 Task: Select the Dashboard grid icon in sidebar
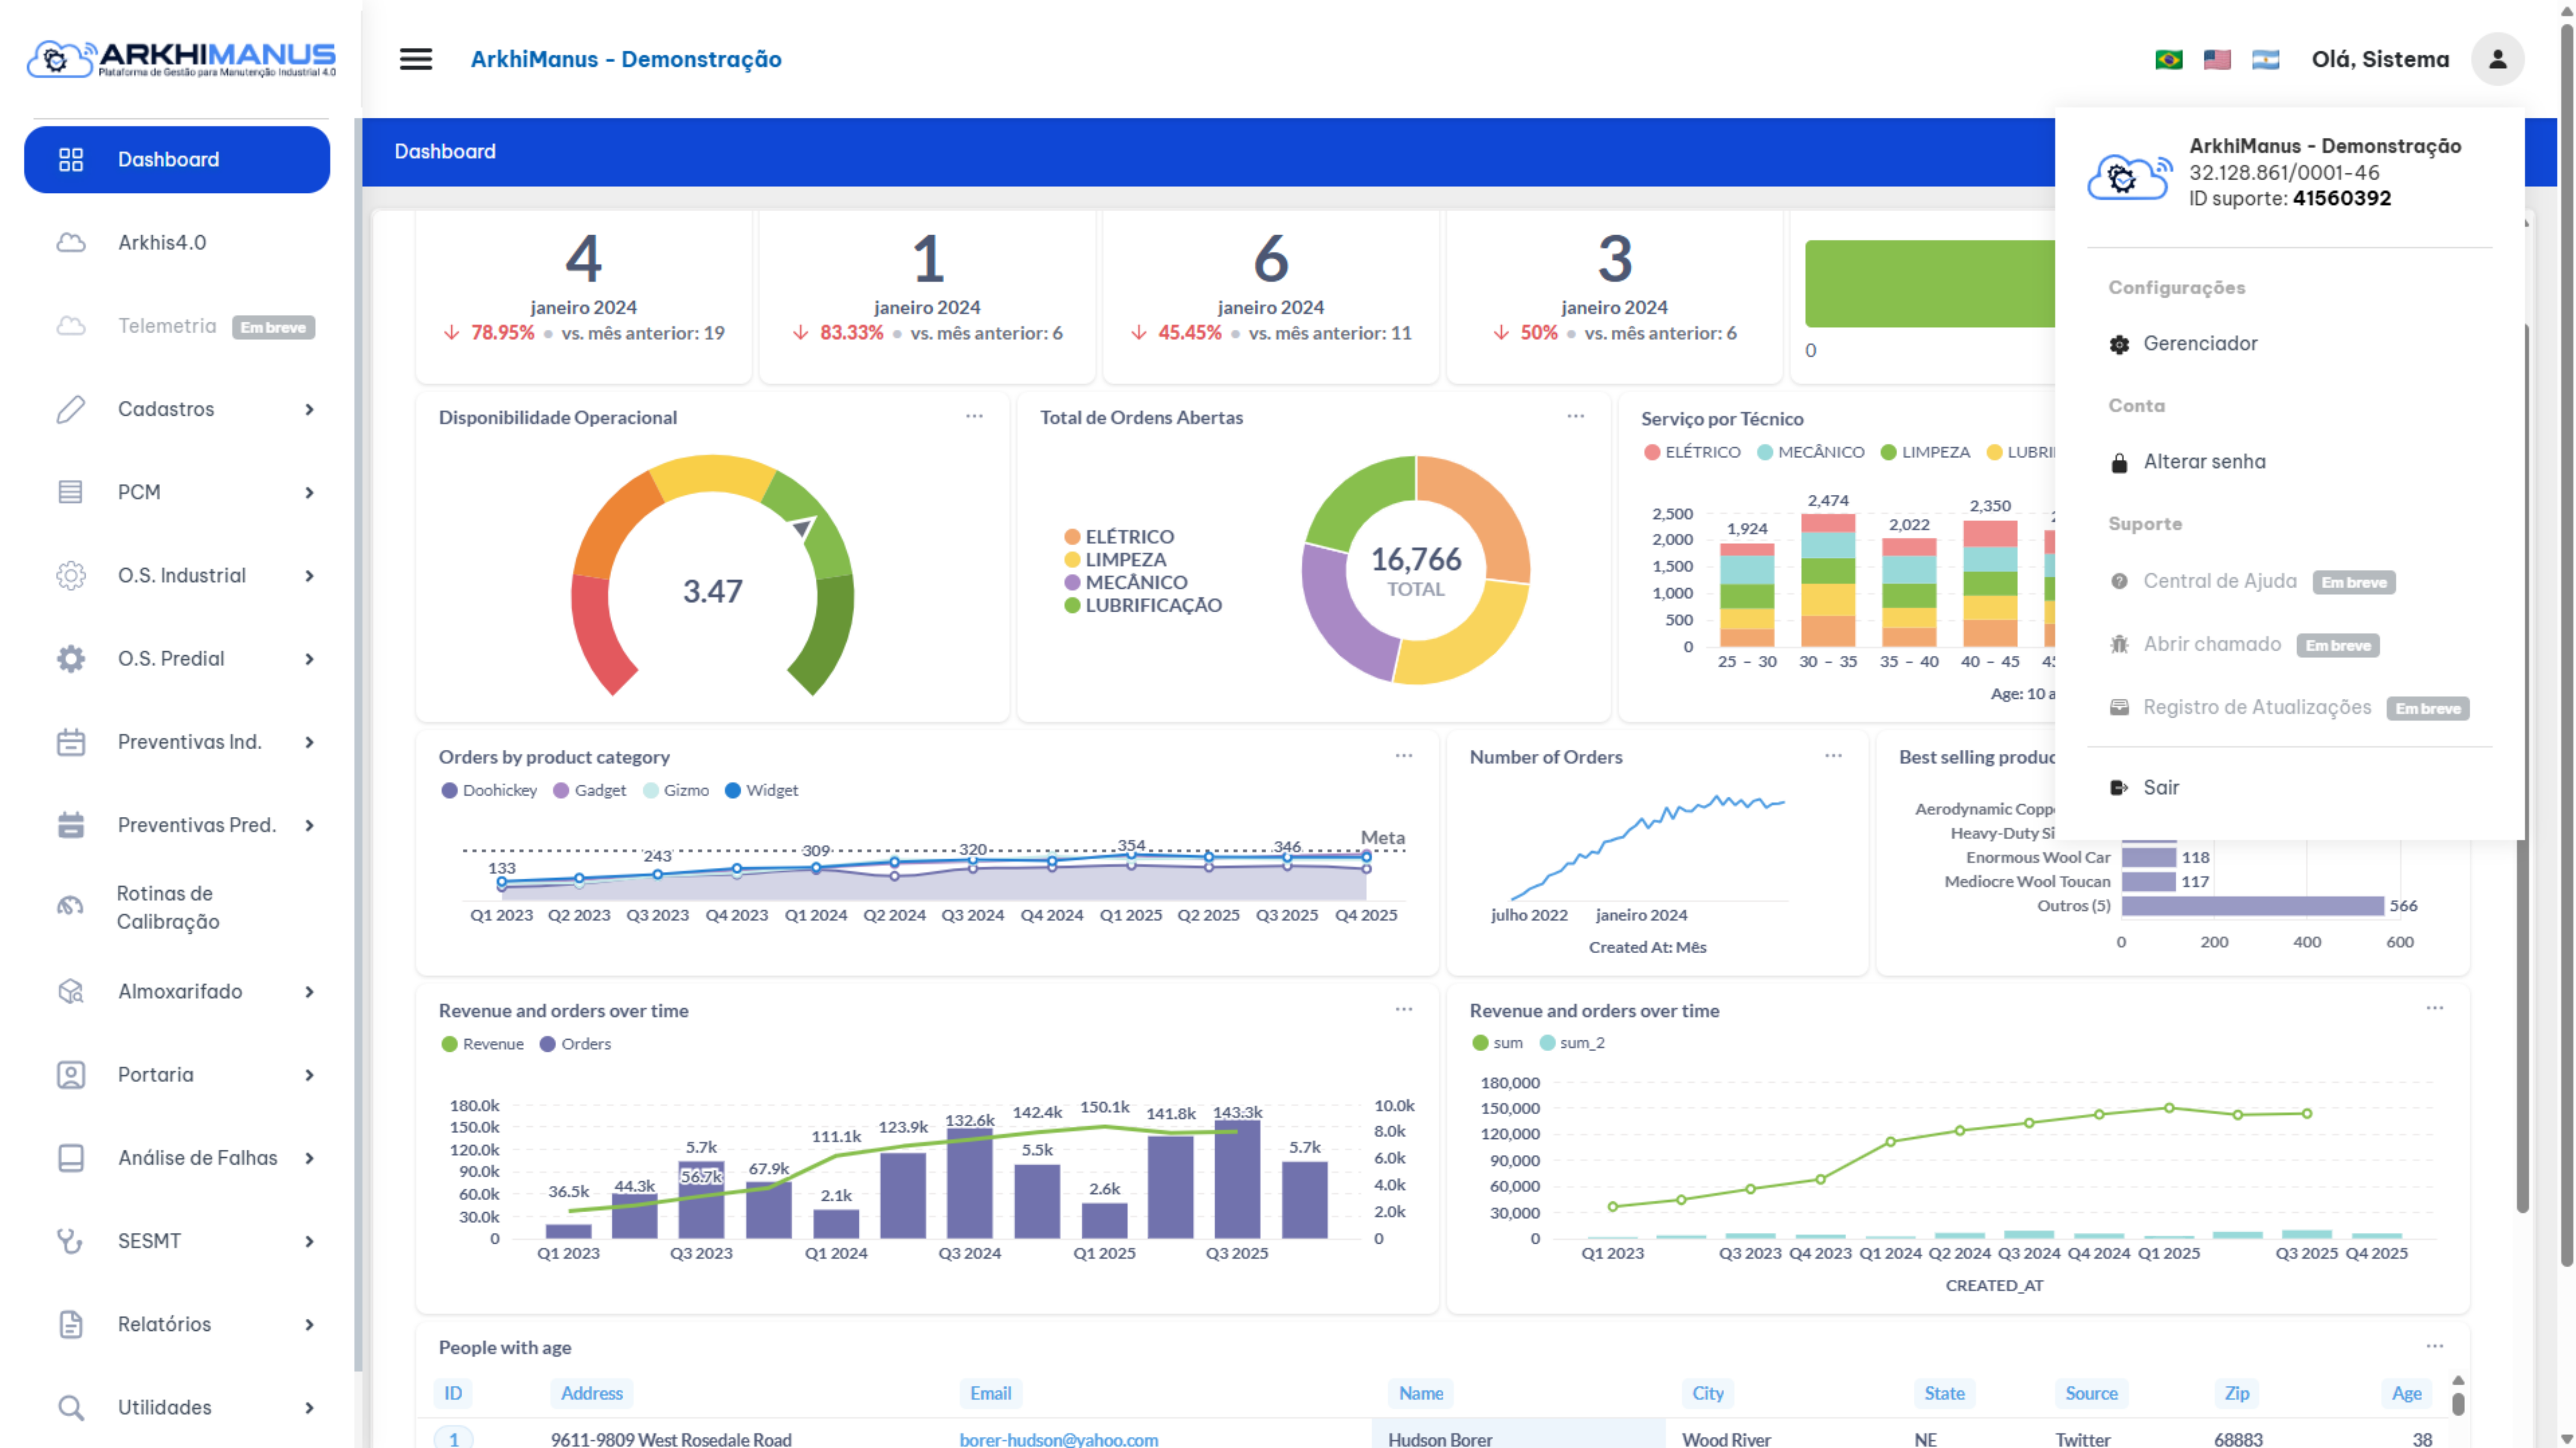[x=71, y=158]
